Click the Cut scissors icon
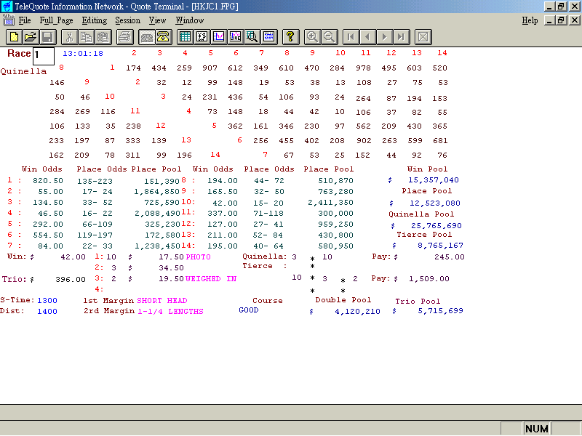The width and height of the screenshot is (582, 436). point(69,37)
